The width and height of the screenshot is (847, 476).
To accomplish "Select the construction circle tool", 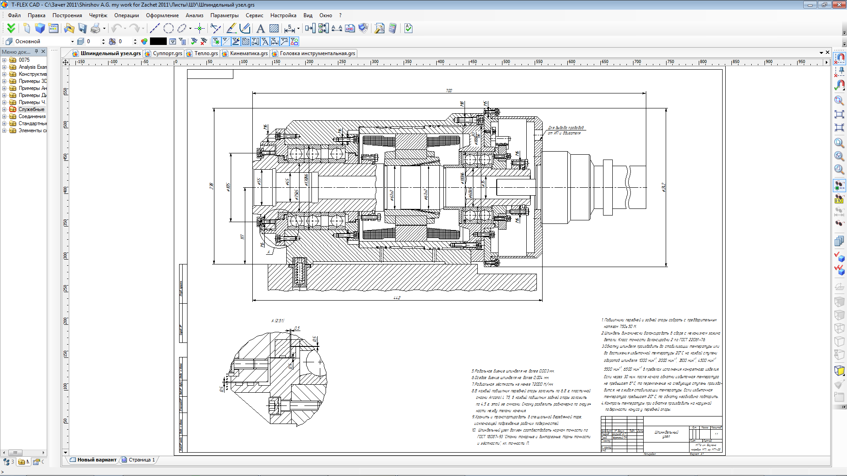I will coord(169,28).
